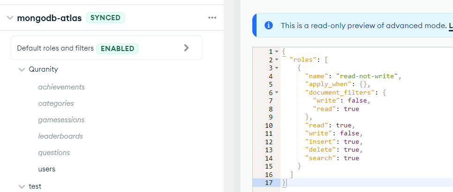Choose the leaderboards collection
Screen dimensions: 453x192
pos(60,136)
